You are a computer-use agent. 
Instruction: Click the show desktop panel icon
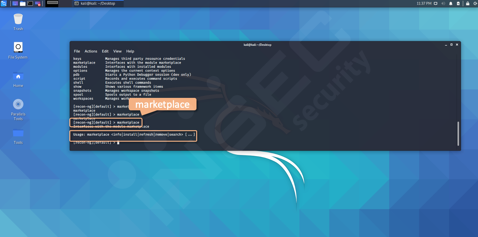[15, 4]
